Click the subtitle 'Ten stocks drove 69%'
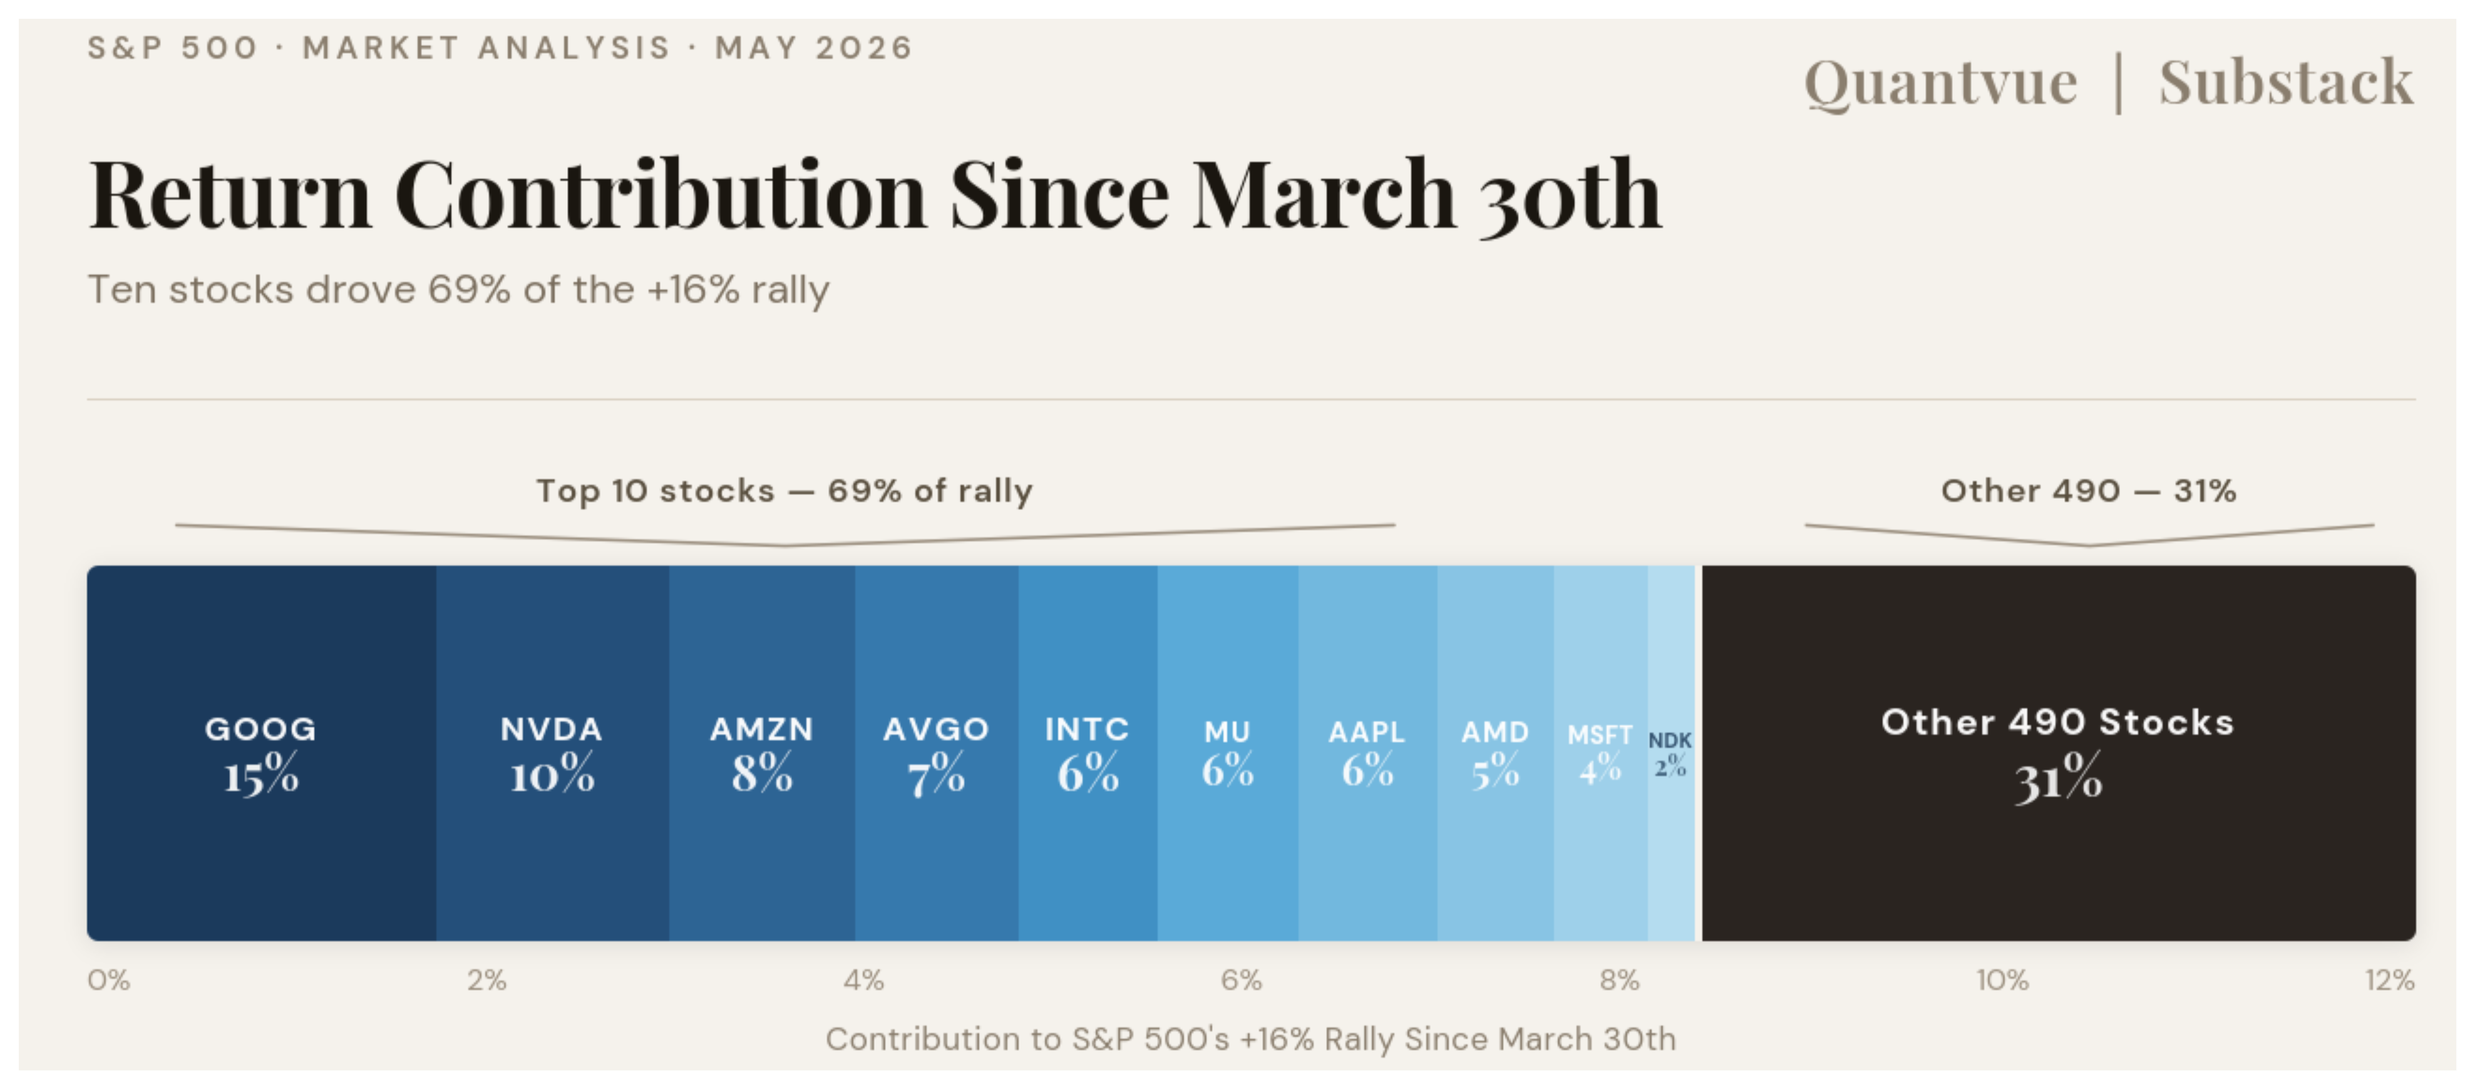The image size is (2475, 1089). (x=458, y=290)
